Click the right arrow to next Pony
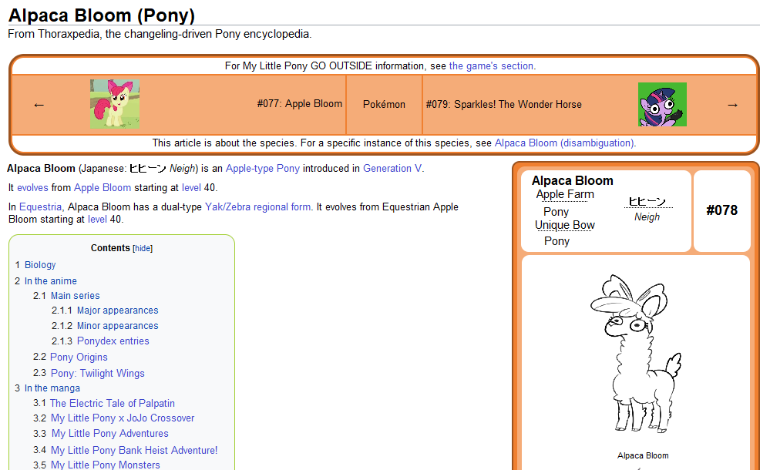 (732, 105)
